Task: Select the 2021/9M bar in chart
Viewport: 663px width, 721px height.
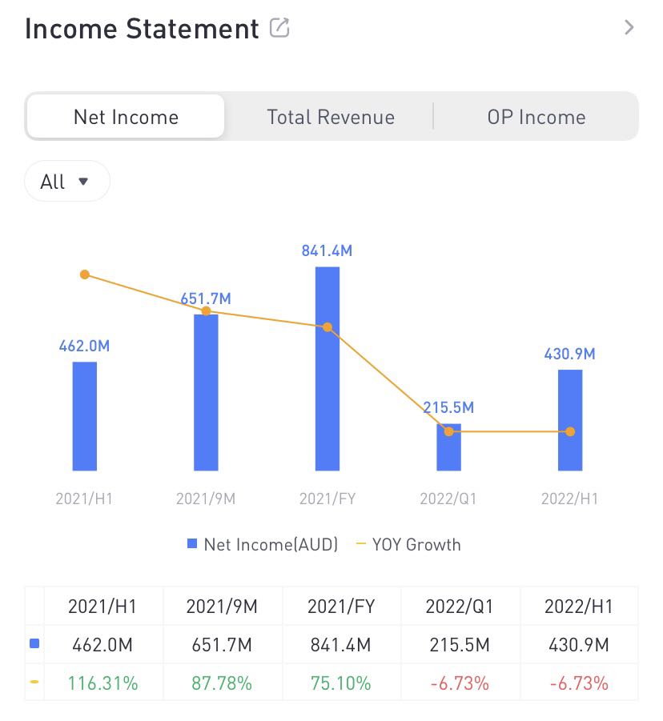Action: pyautogui.click(x=206, y=392)
